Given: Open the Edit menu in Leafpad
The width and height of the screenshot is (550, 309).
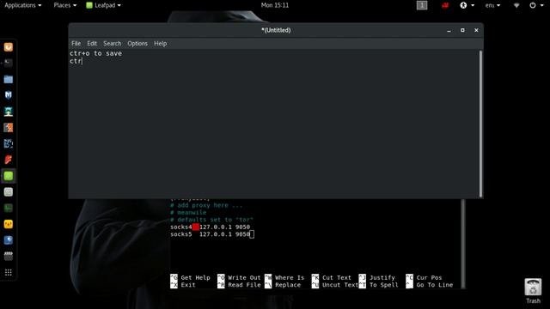Looking at the screenshot, I should coord(92,44).
